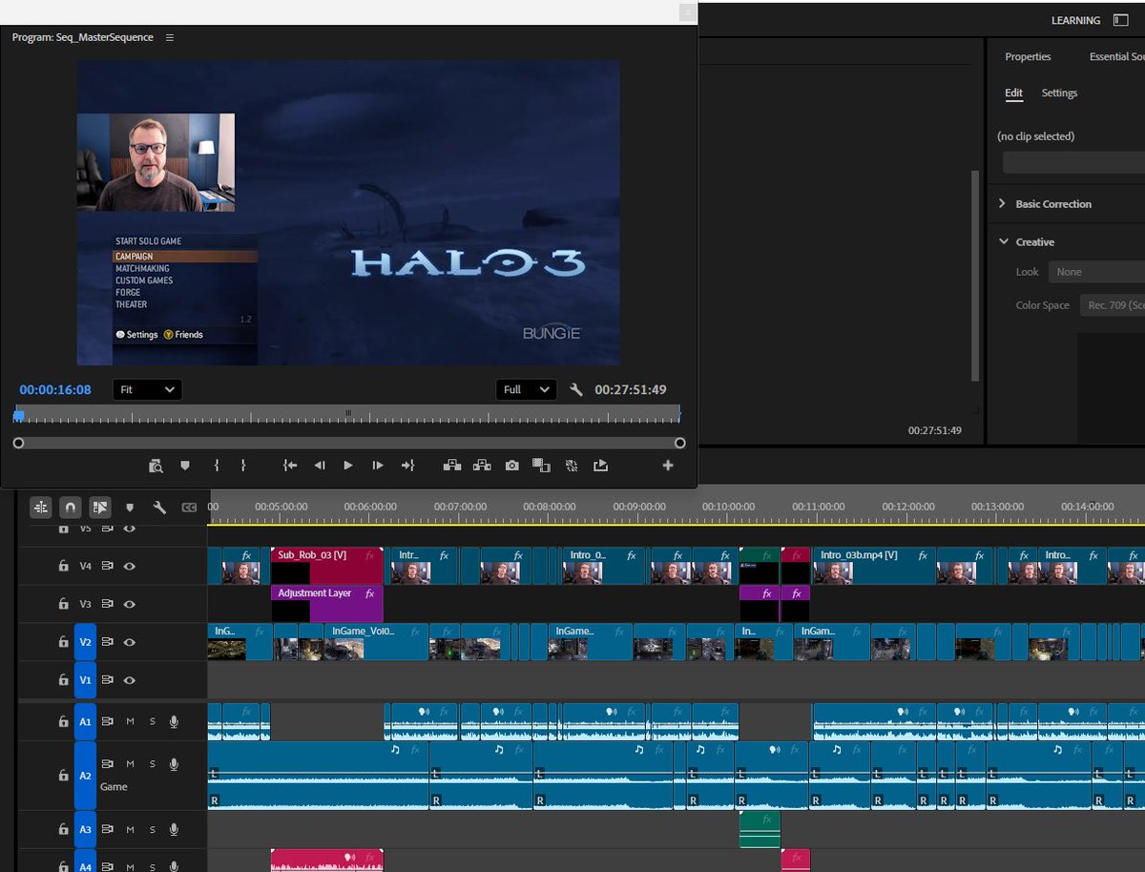Toggle sync lock on A2 track
This screenshot has width=1145, height=872.
tap(108, 764)
